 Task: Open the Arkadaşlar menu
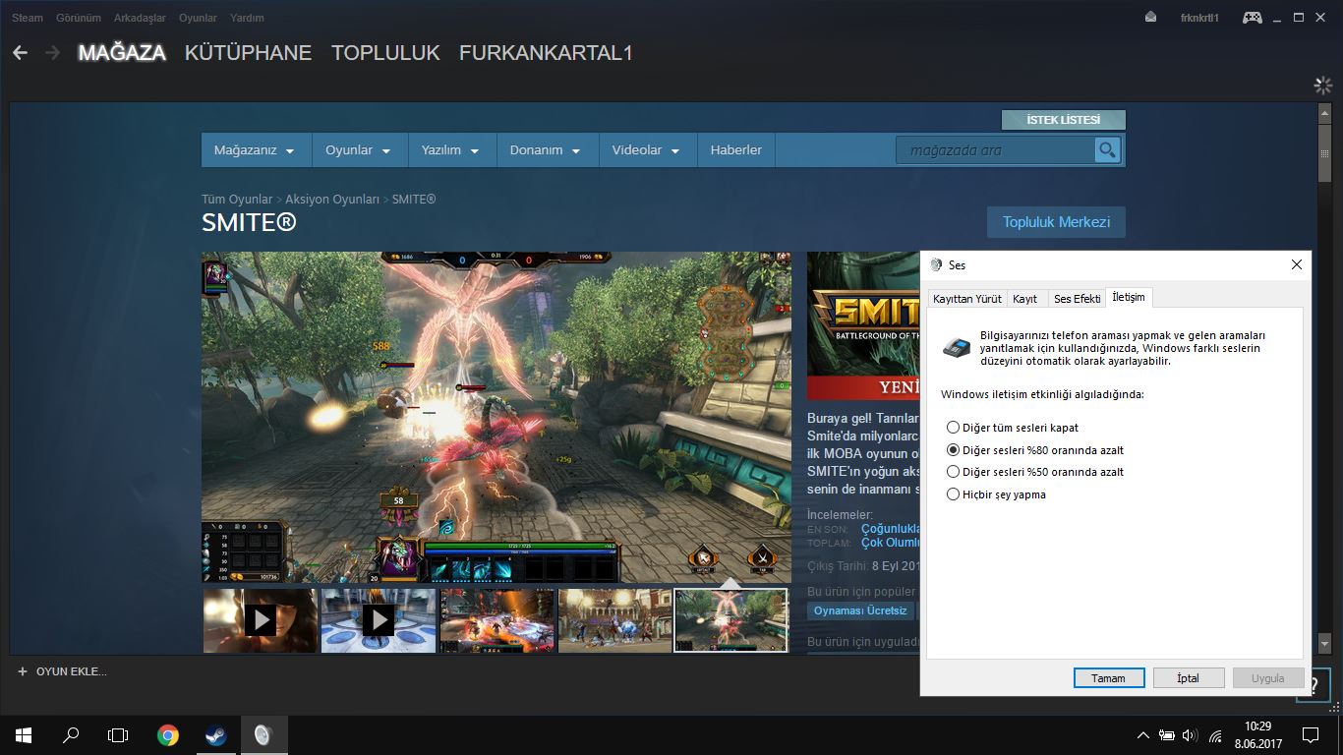pos(140,18)
